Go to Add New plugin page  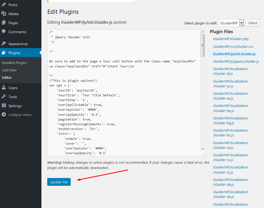pyautogui.click(x=9, y=70)
